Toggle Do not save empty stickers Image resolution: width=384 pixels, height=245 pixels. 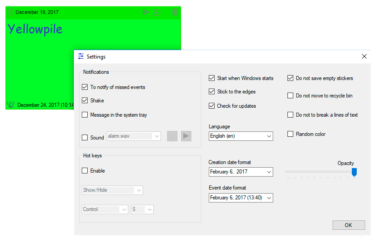coord(290,78)
